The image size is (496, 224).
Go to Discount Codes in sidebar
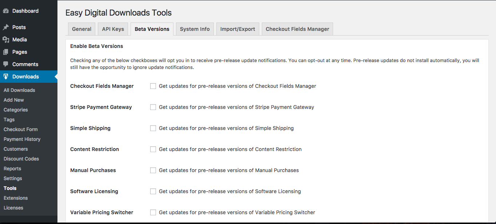pyautogui.click(x=21, y=159)
